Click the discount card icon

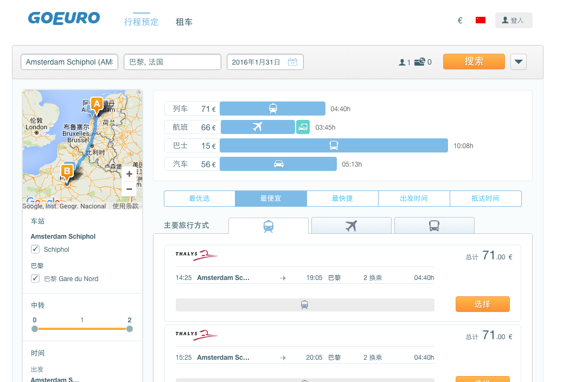[420, 62]
